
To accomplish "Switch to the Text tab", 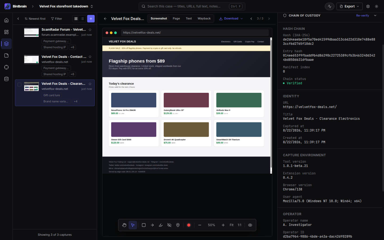I will point(189,18).
